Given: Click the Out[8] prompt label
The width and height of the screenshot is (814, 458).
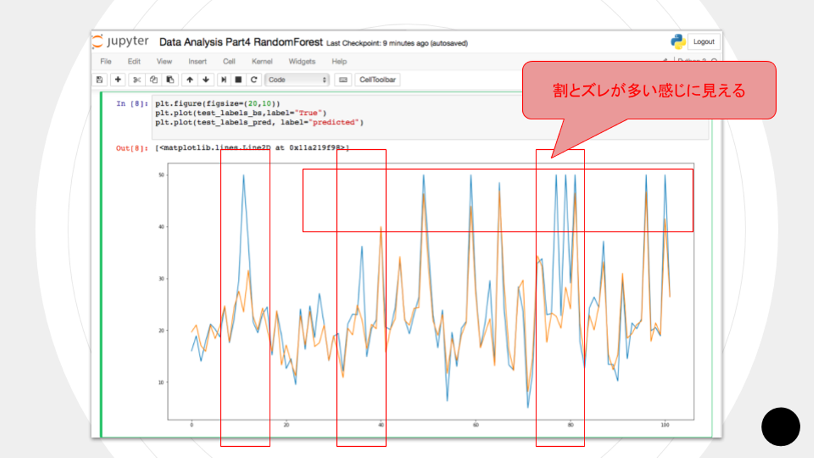Looking at the screenshot, I should coord(133,148).
